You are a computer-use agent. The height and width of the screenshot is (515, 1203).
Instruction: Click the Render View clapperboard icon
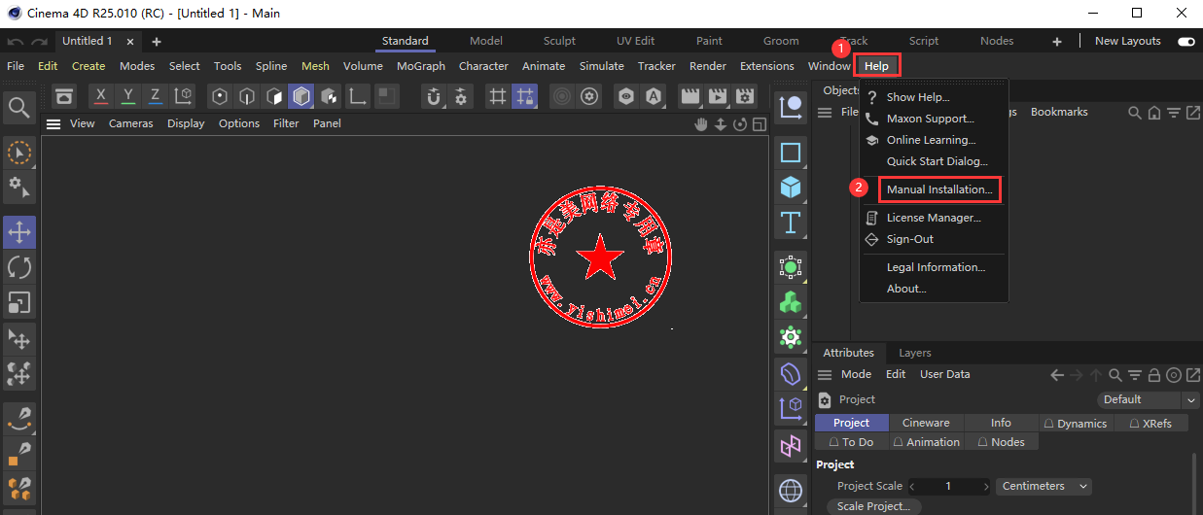690,96
